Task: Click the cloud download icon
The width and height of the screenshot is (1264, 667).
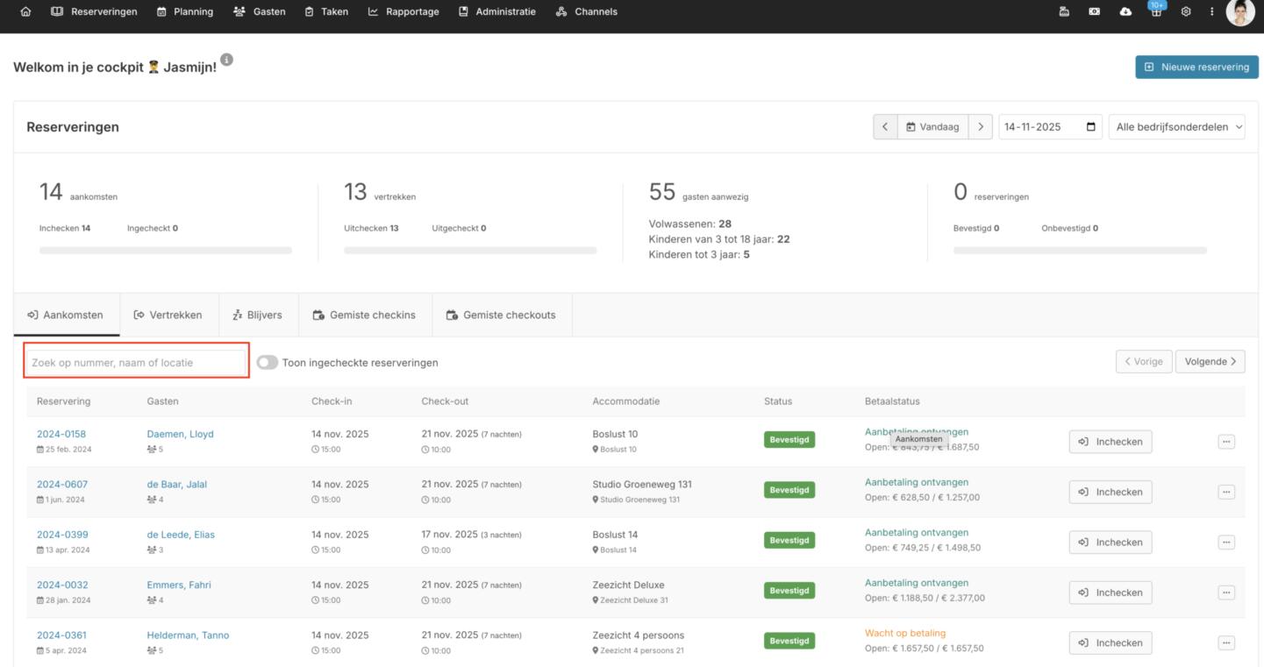Action: click(x=1125, y=12)
